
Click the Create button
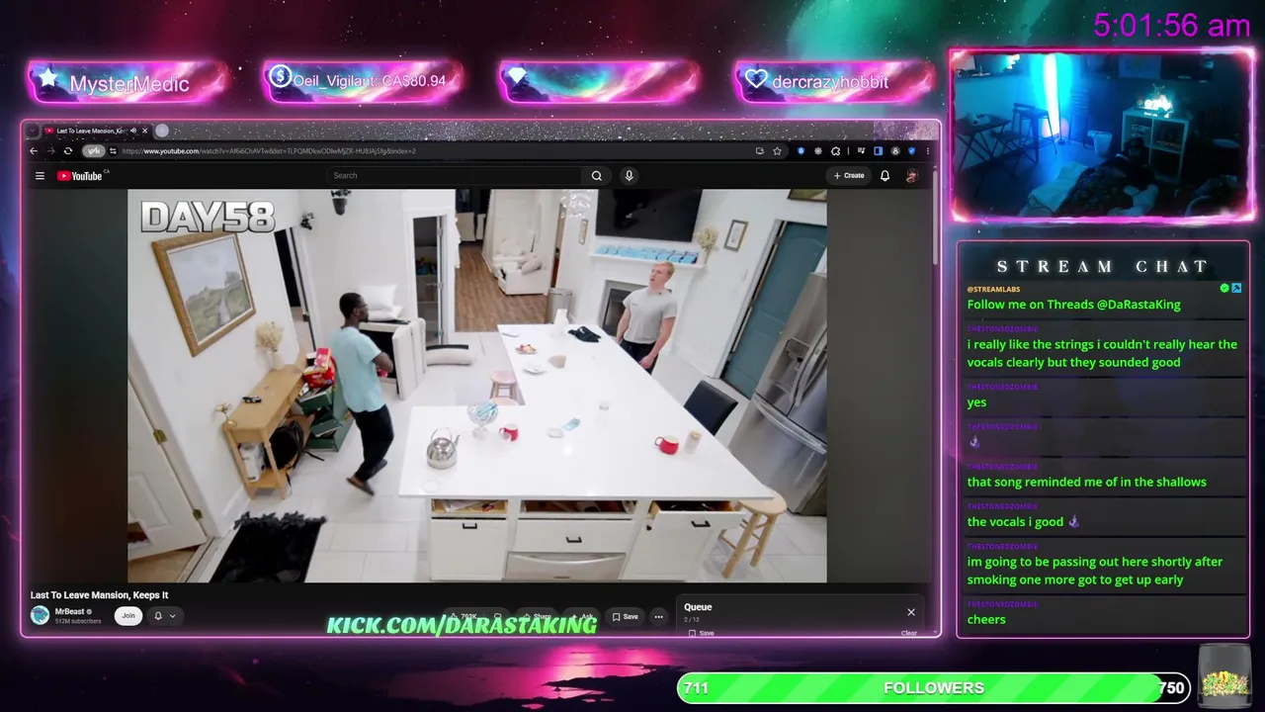(849, 176)
